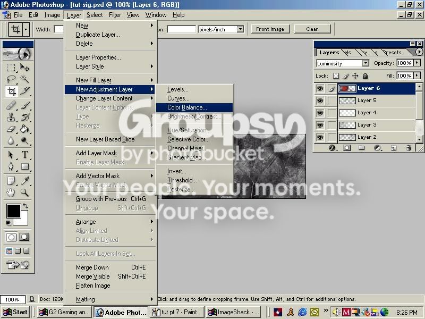This screenshot has width=425, height=319.
Task: Open the Layers panel options menu arrow
Action: (x=419, y=52)
